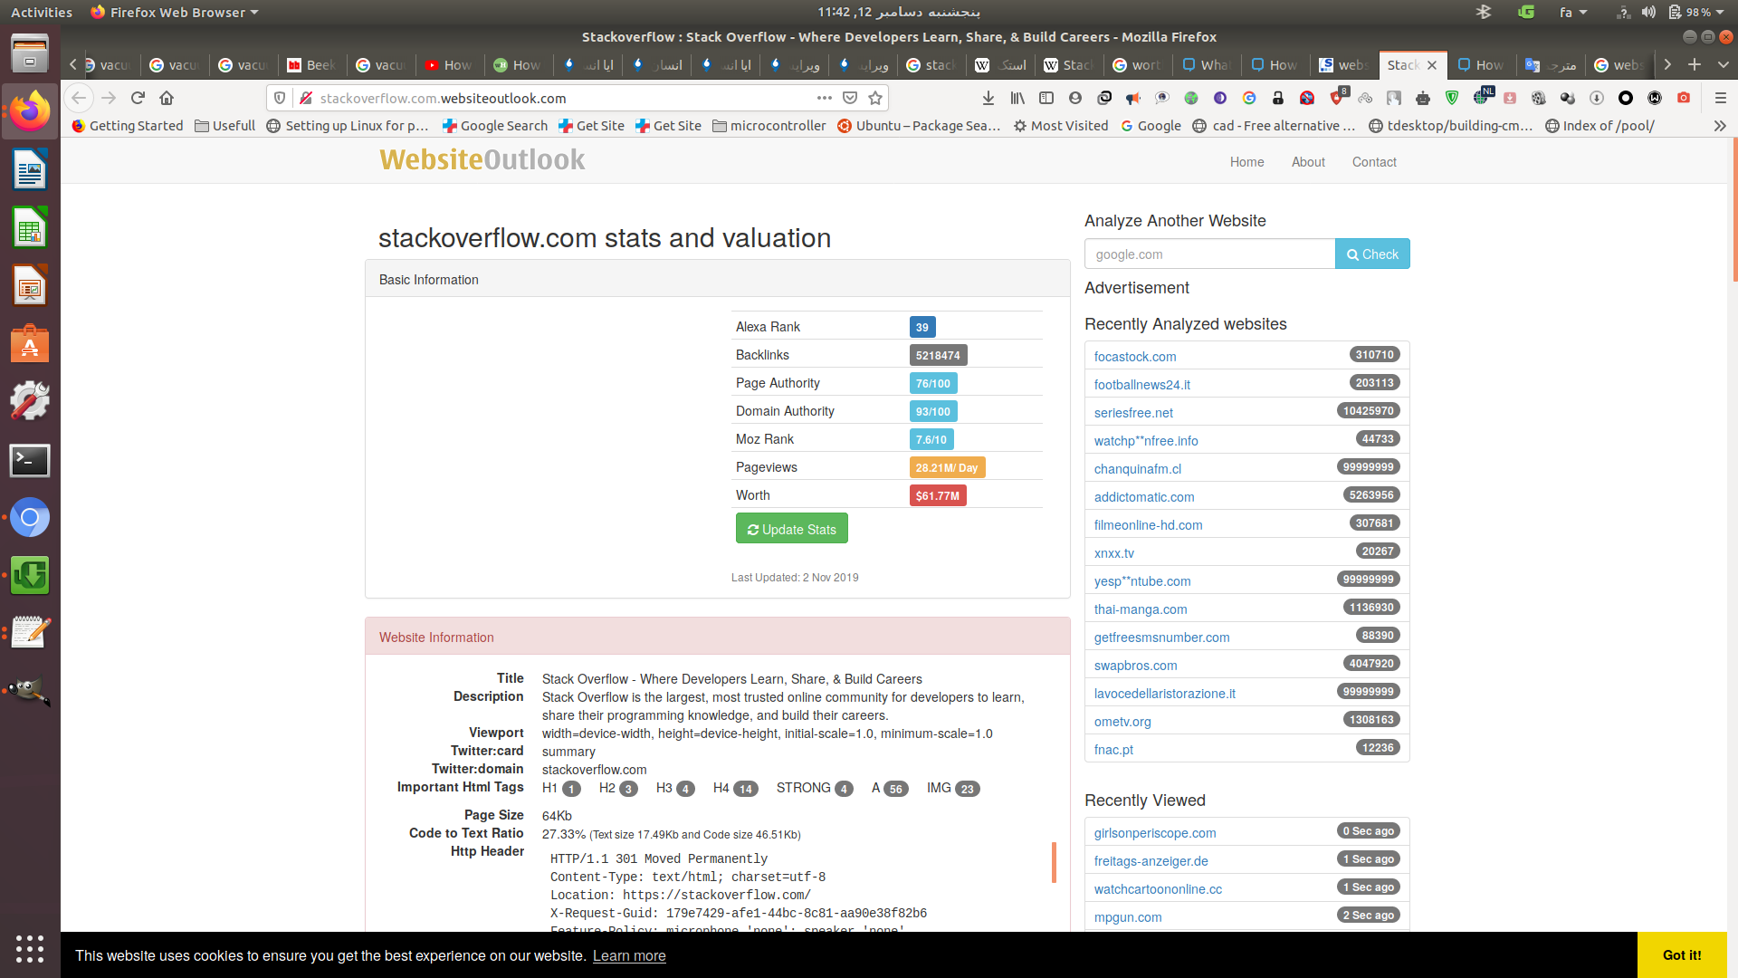Open system menu at battery indicator
The image size is (1738, 978).
(1696, 12)
